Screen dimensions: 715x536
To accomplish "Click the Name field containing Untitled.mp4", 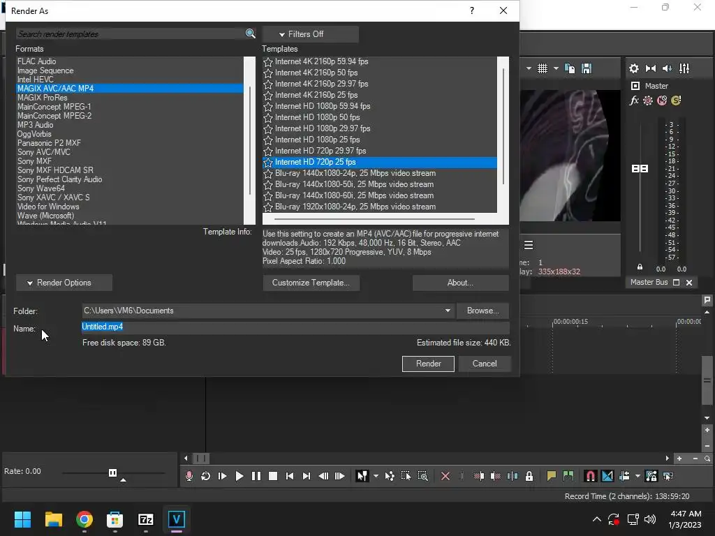I will click(295, 327).
